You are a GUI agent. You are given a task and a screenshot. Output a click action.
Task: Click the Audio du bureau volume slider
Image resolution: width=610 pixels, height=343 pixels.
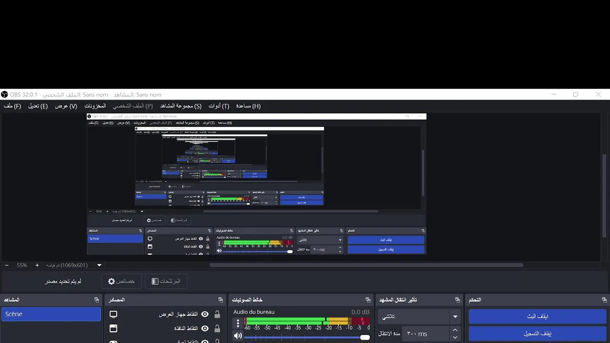point(307,337)
